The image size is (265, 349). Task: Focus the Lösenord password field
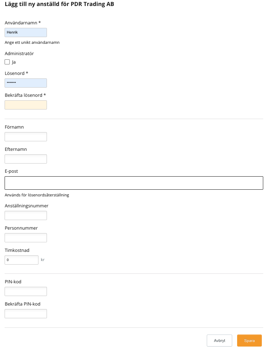point(26,83)
